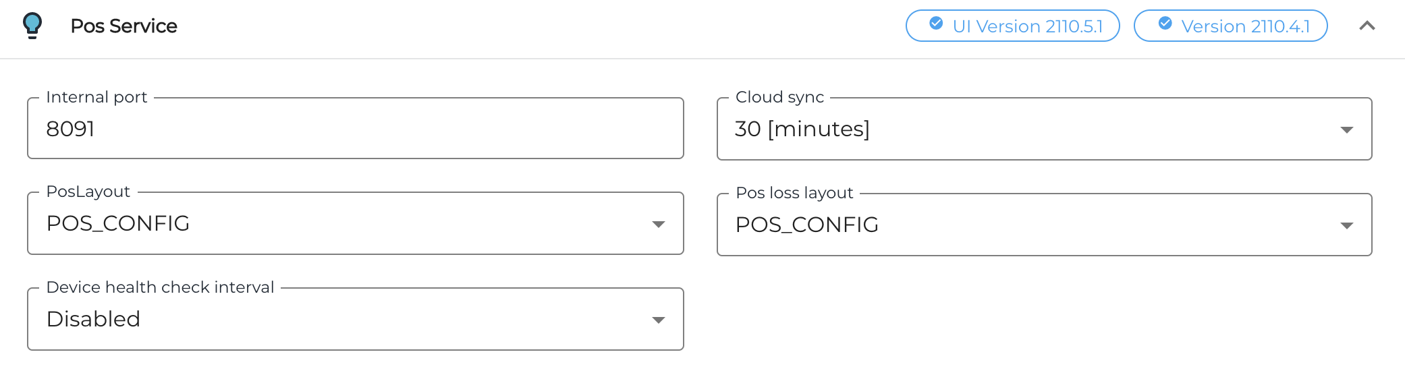
Task: Open the Pos loss layout POS_CONFIG selector
Action: click(x=1012, y=225)
